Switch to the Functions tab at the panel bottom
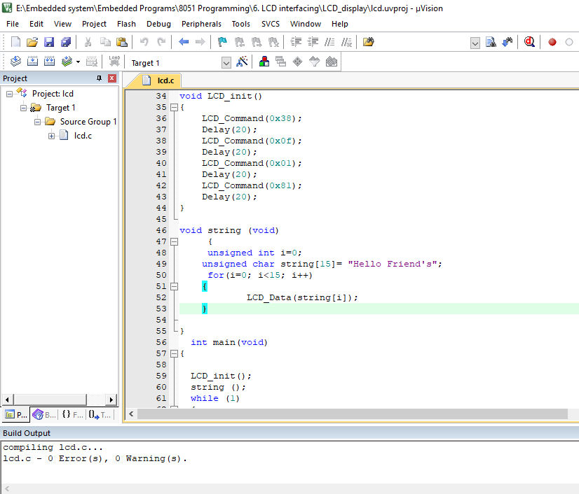This screenshot has width=579, height=494. click(72, 415)
